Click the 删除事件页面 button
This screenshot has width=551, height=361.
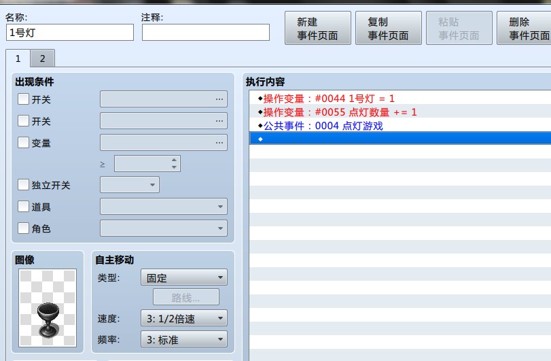click(x=525, y=28)
